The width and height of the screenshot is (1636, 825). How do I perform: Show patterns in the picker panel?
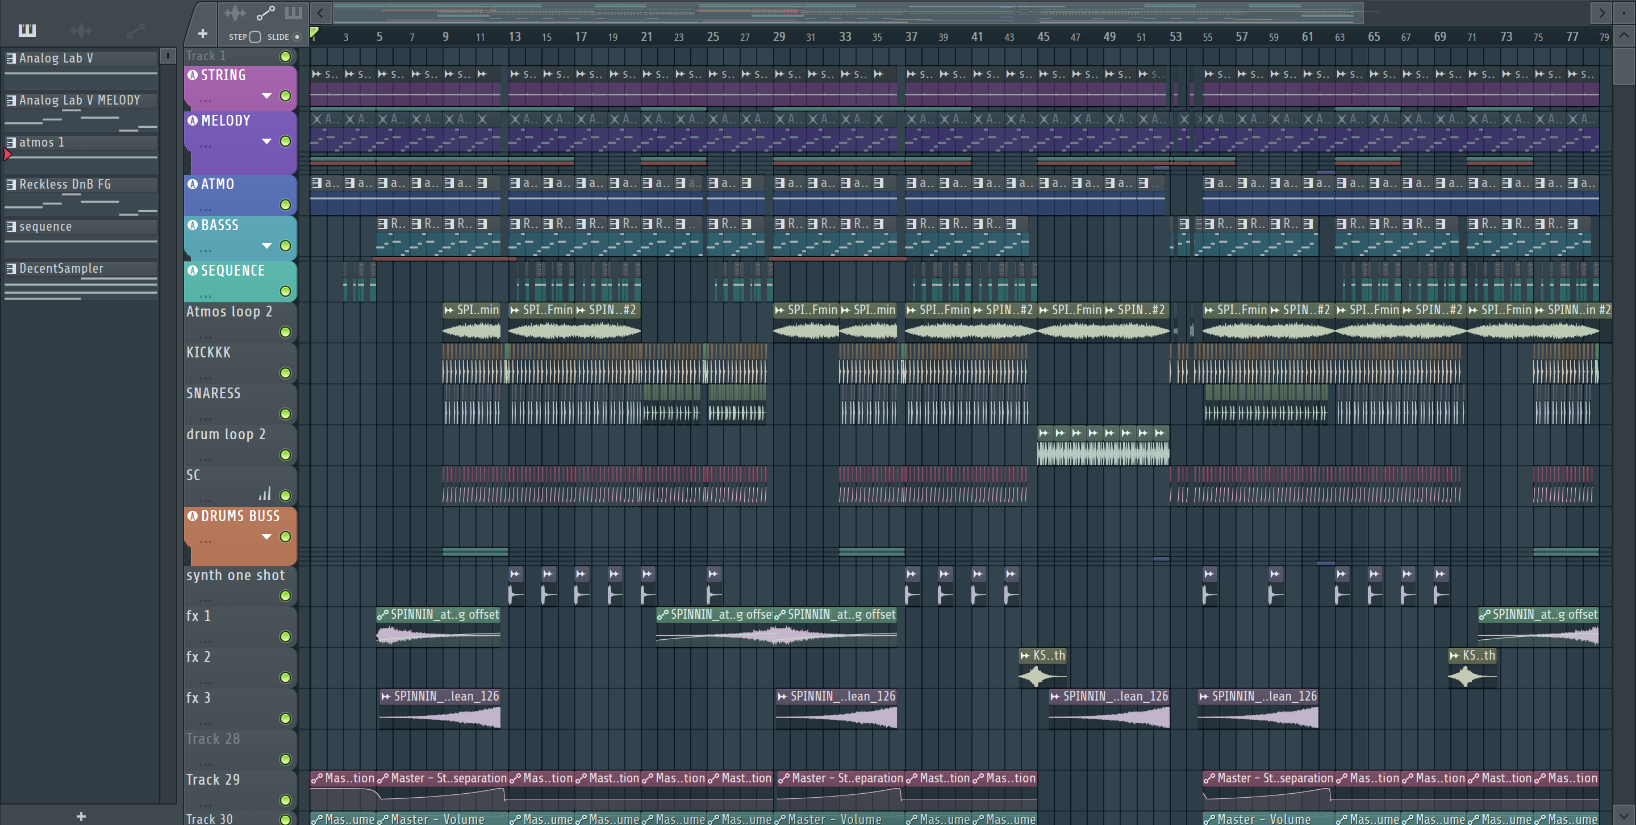pos(27,30)
